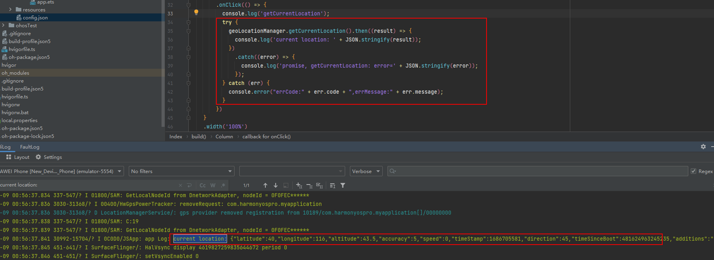Toggle the Regex checkbox
714x260 pixels.
694,171
